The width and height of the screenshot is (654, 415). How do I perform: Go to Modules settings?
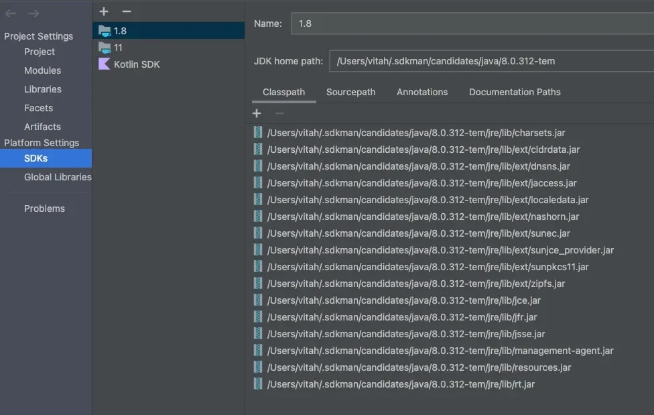coord(42,70)
